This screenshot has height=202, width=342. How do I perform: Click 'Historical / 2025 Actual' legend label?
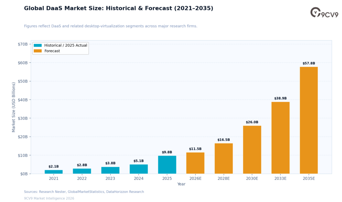click(66, 45)
